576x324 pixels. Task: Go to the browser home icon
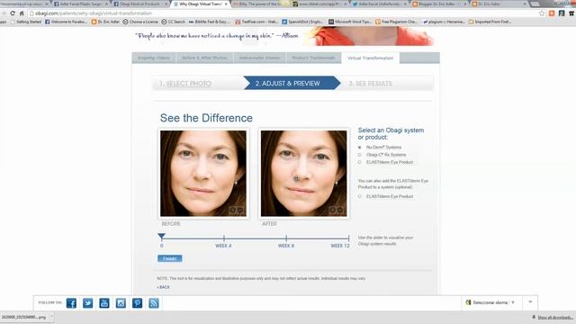[x=22, y=13]
